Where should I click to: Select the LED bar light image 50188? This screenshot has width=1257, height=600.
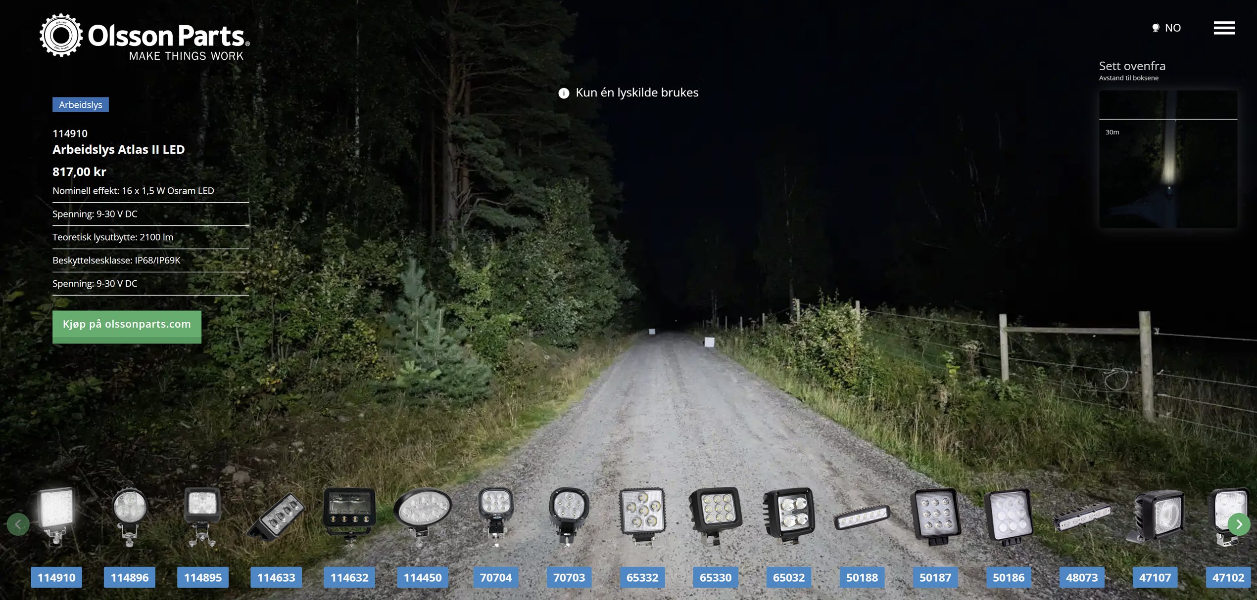[x=862, y=518]
